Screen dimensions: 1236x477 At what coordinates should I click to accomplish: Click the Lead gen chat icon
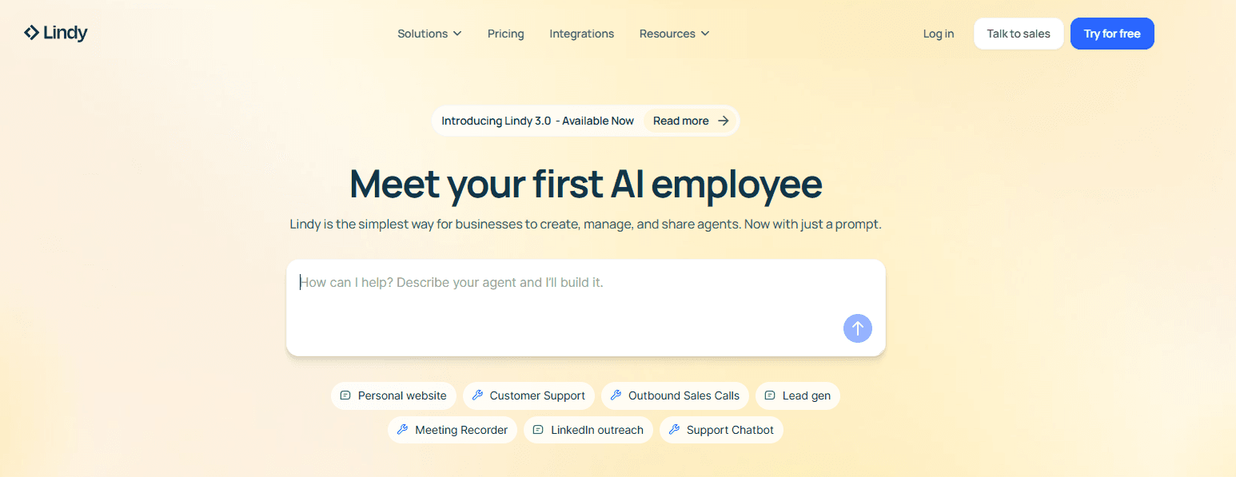click(770, 396)
